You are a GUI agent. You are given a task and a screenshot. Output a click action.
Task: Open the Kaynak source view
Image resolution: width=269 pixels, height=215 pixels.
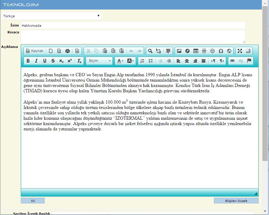(x=35, y=51)
